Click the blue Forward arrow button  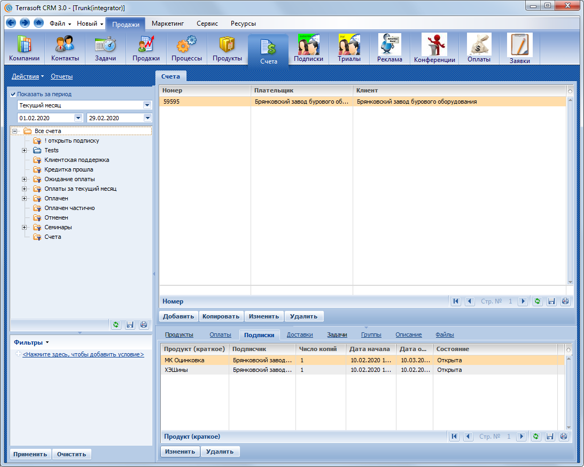tap(25, 23)
